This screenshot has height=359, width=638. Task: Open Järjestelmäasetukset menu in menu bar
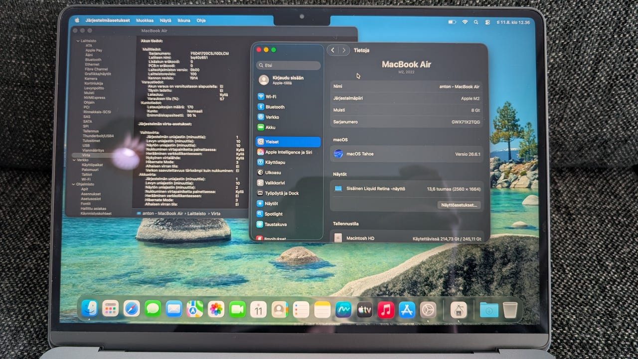pyautogui.click(x=108, y=20)
